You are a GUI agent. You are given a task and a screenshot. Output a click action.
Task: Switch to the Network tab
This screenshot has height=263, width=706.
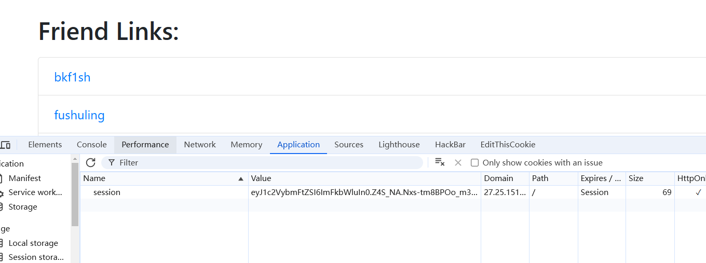[200, 145]
